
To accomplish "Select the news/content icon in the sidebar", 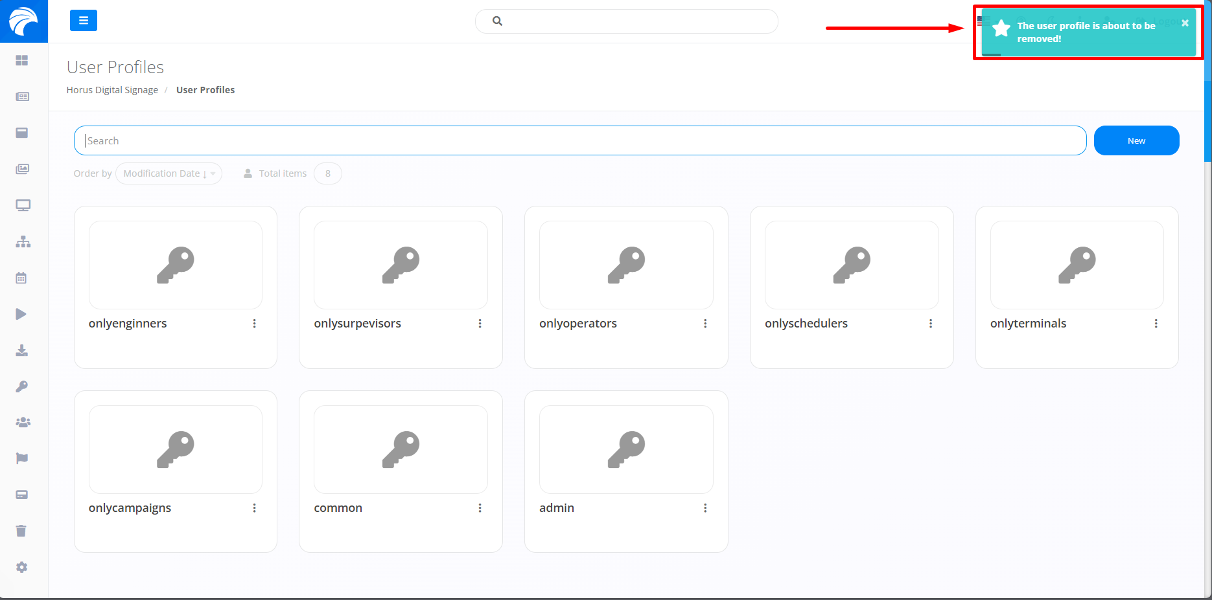I will point(22,96).
